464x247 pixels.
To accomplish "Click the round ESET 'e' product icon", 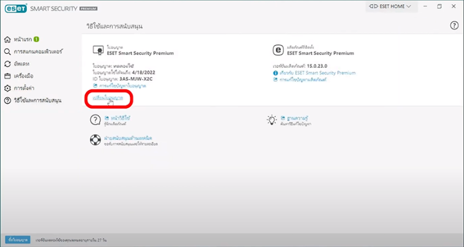I will tap(278, 50).
